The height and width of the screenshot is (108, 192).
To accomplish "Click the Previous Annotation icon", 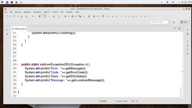I will [129, 16].
